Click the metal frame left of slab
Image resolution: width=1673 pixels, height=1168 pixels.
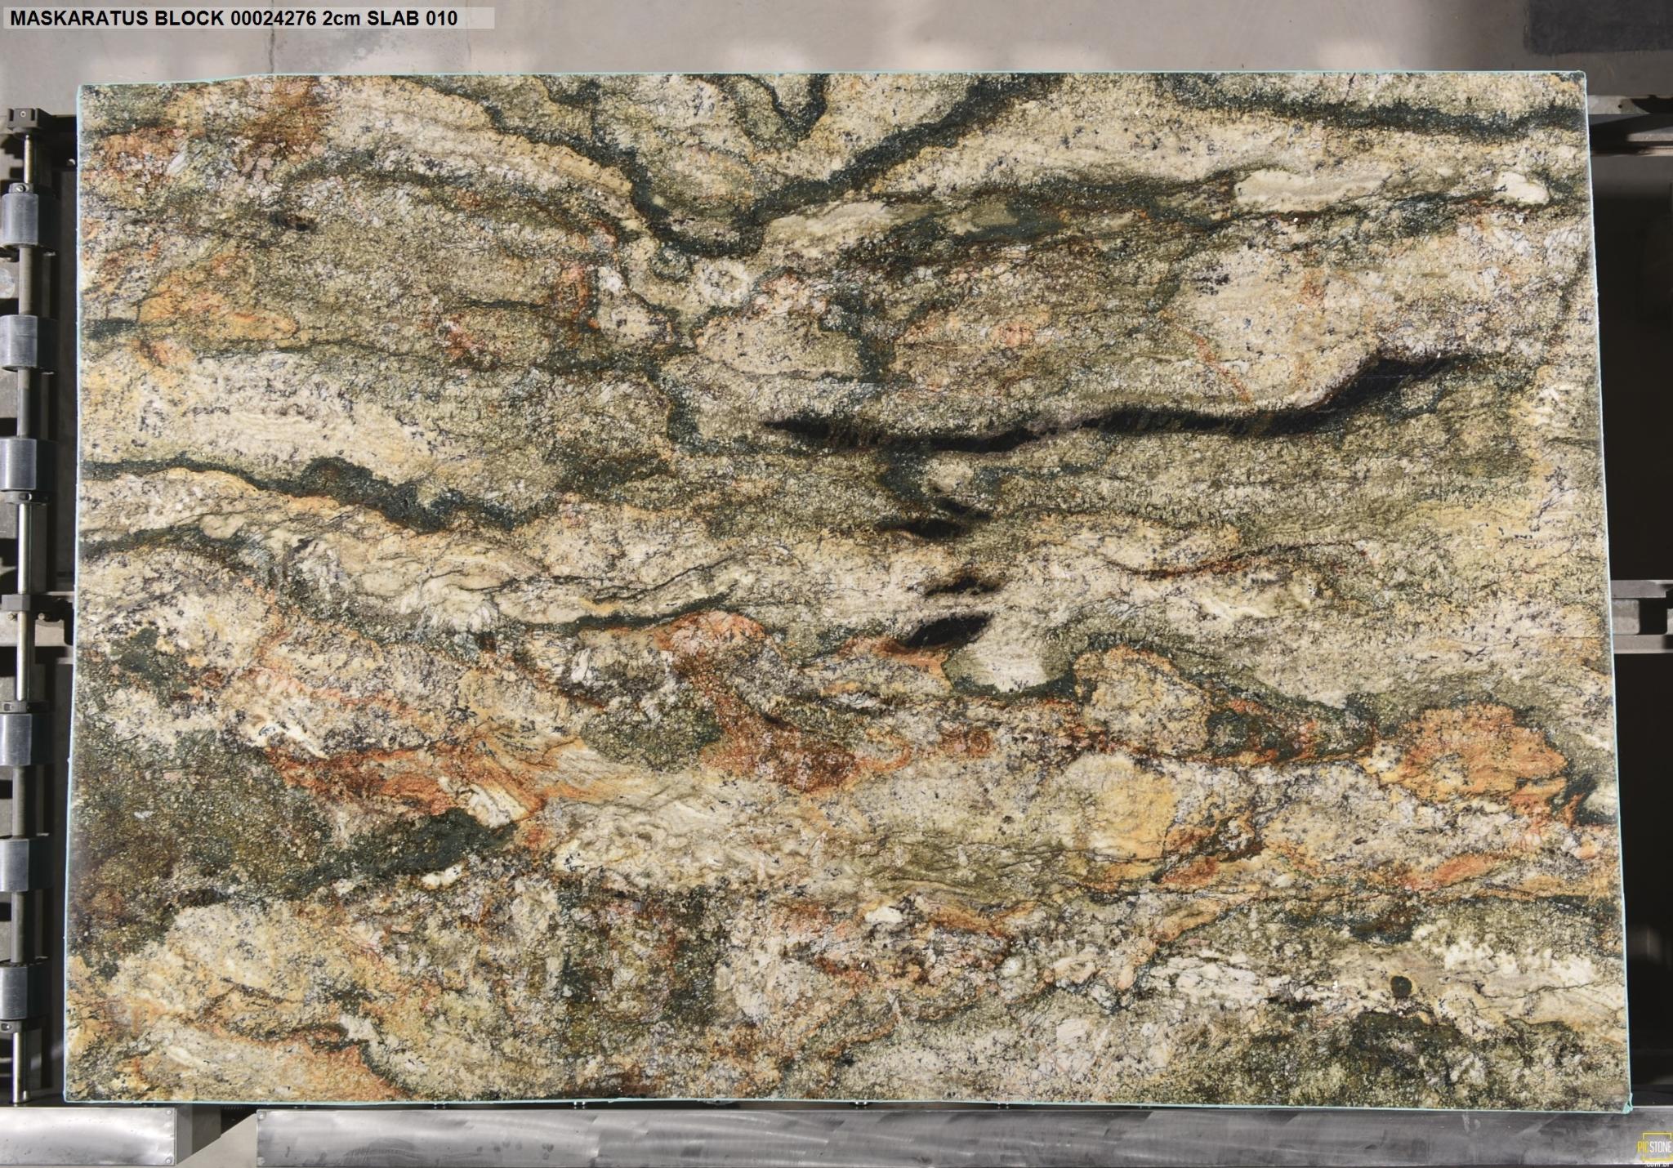coord(49,572)
